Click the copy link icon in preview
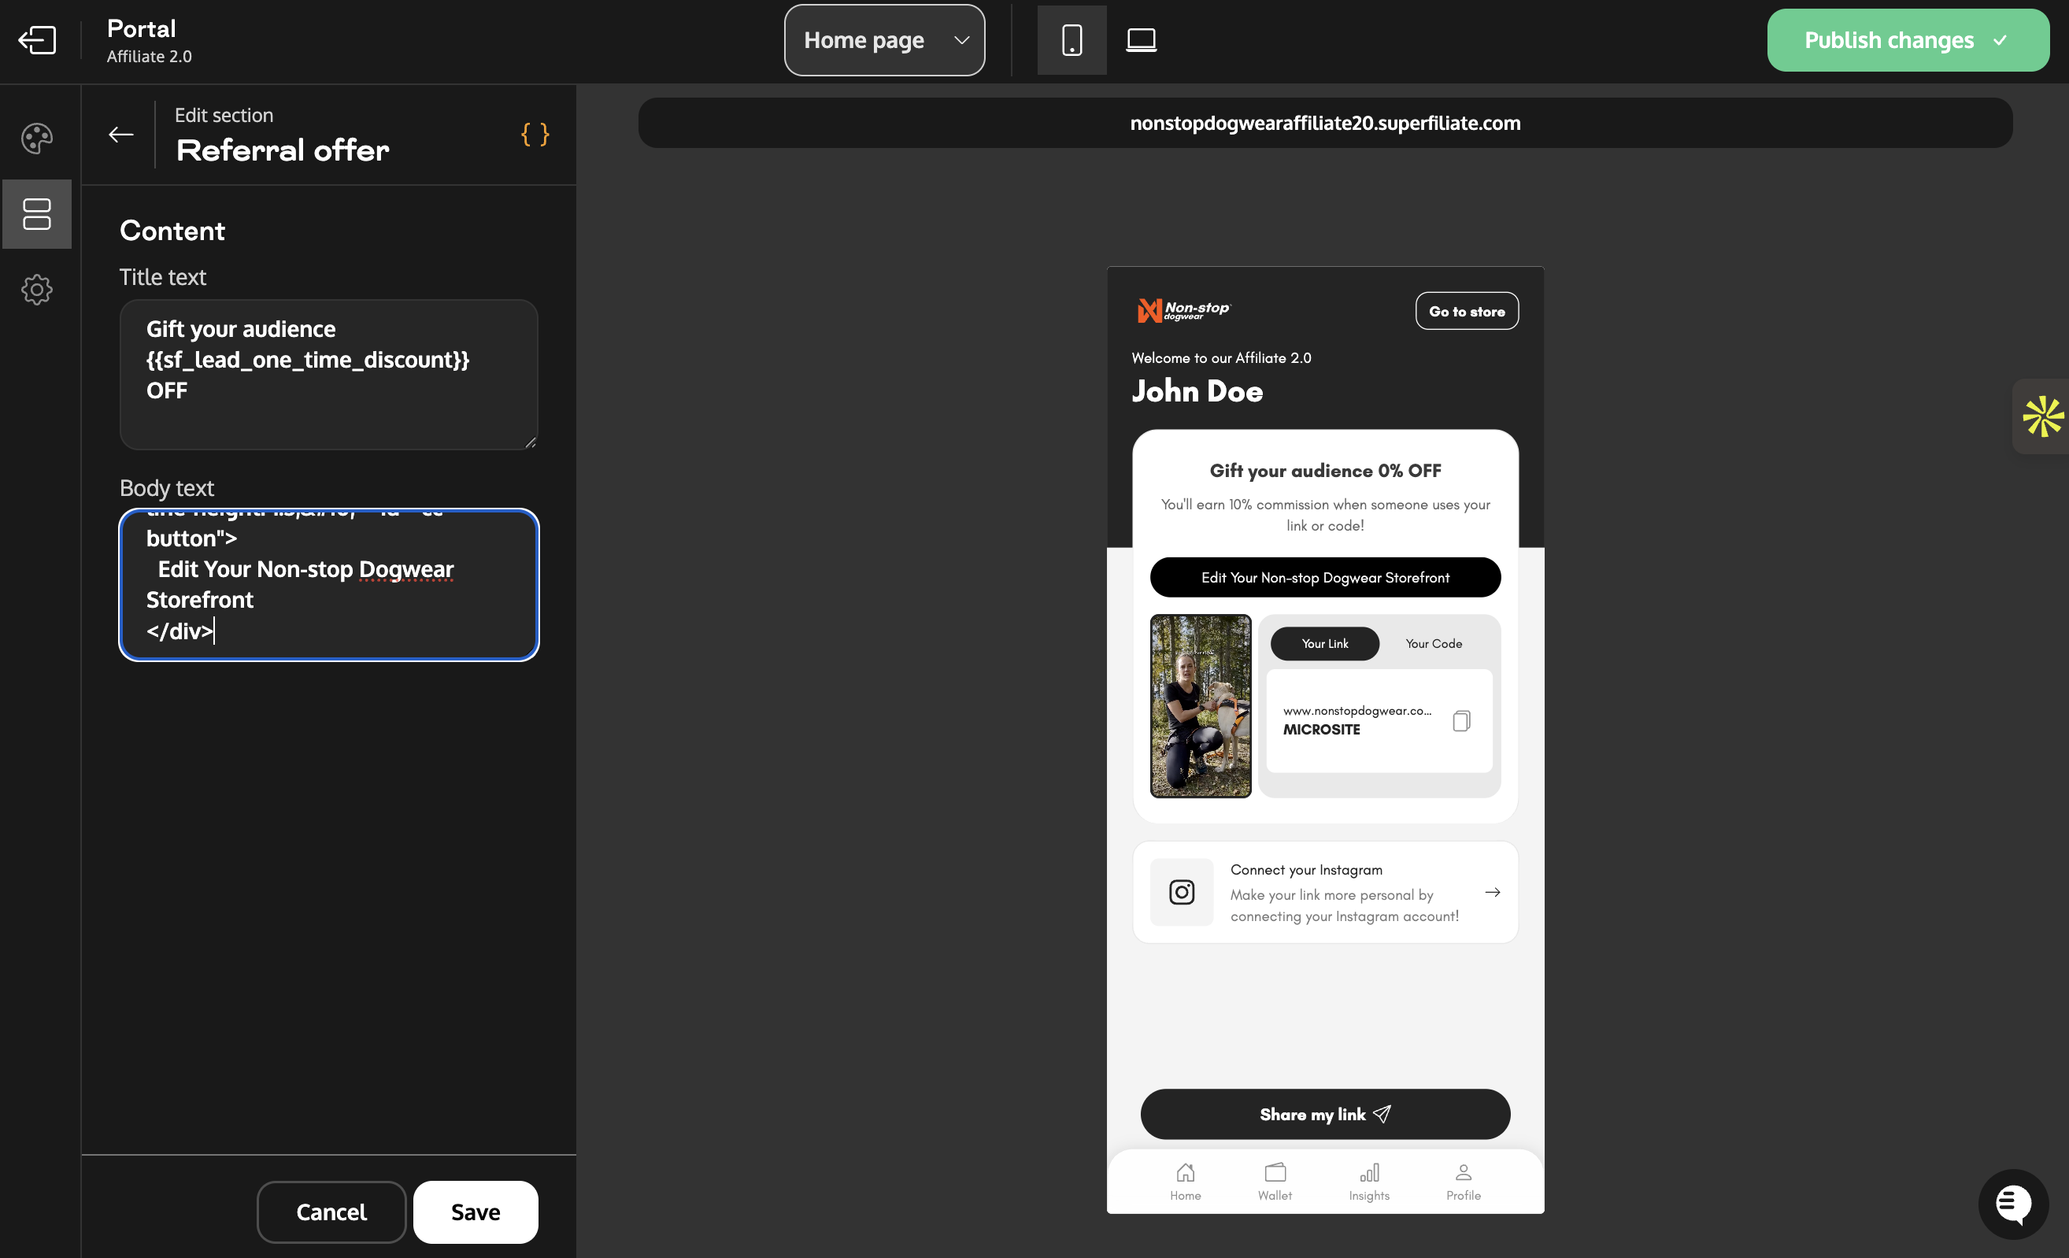This screenshot has width=2069, height=1258. [1461, 720]
